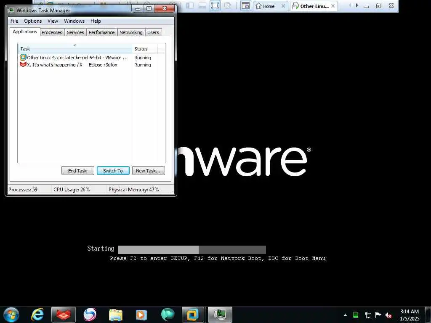This screenshot has width=431, height=323.
Task: Open the clock showing 3:14 AM
Action: tap(409, 315)
